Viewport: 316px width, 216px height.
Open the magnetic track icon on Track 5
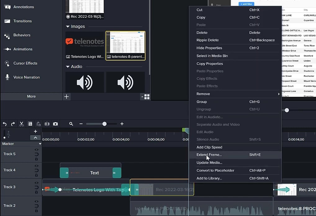[x=37, y=154]
